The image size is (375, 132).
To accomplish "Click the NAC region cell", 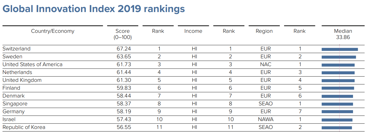I will (x=265, y=64).
